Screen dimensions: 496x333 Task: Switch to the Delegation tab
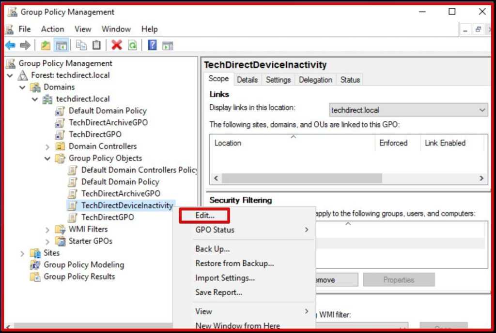[x=315, y=80]
